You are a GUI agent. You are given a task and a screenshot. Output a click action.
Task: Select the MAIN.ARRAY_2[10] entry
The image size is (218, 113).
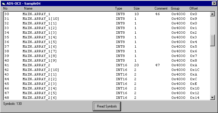click(x=41, y=70)
